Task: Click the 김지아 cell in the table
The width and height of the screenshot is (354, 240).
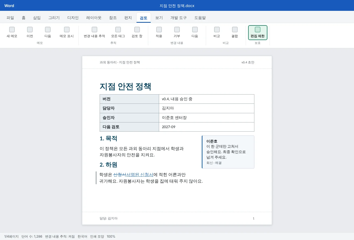Action: click(207, 108)
